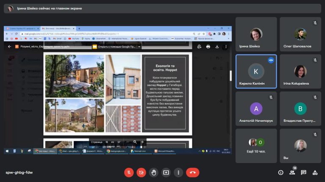Switch to meet.google.com taskbar item
This screenshot has height=182, width=325.
117,151
